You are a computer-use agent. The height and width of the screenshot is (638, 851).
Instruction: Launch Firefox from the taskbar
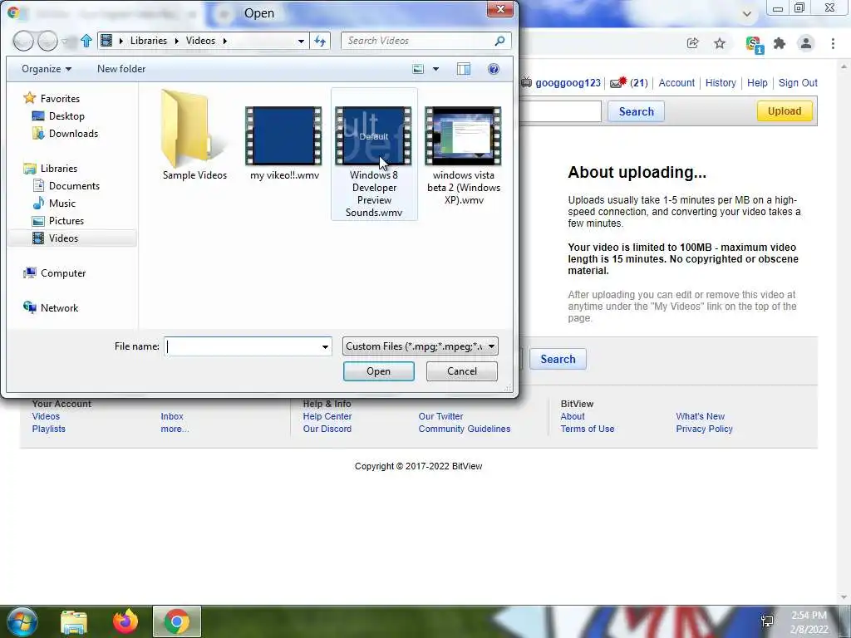[x=125, y=621]
